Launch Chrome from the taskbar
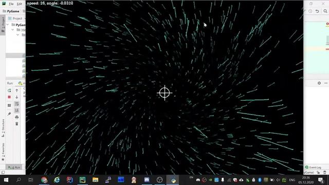This screenshot has width=329, height=185. coord(44,180)
